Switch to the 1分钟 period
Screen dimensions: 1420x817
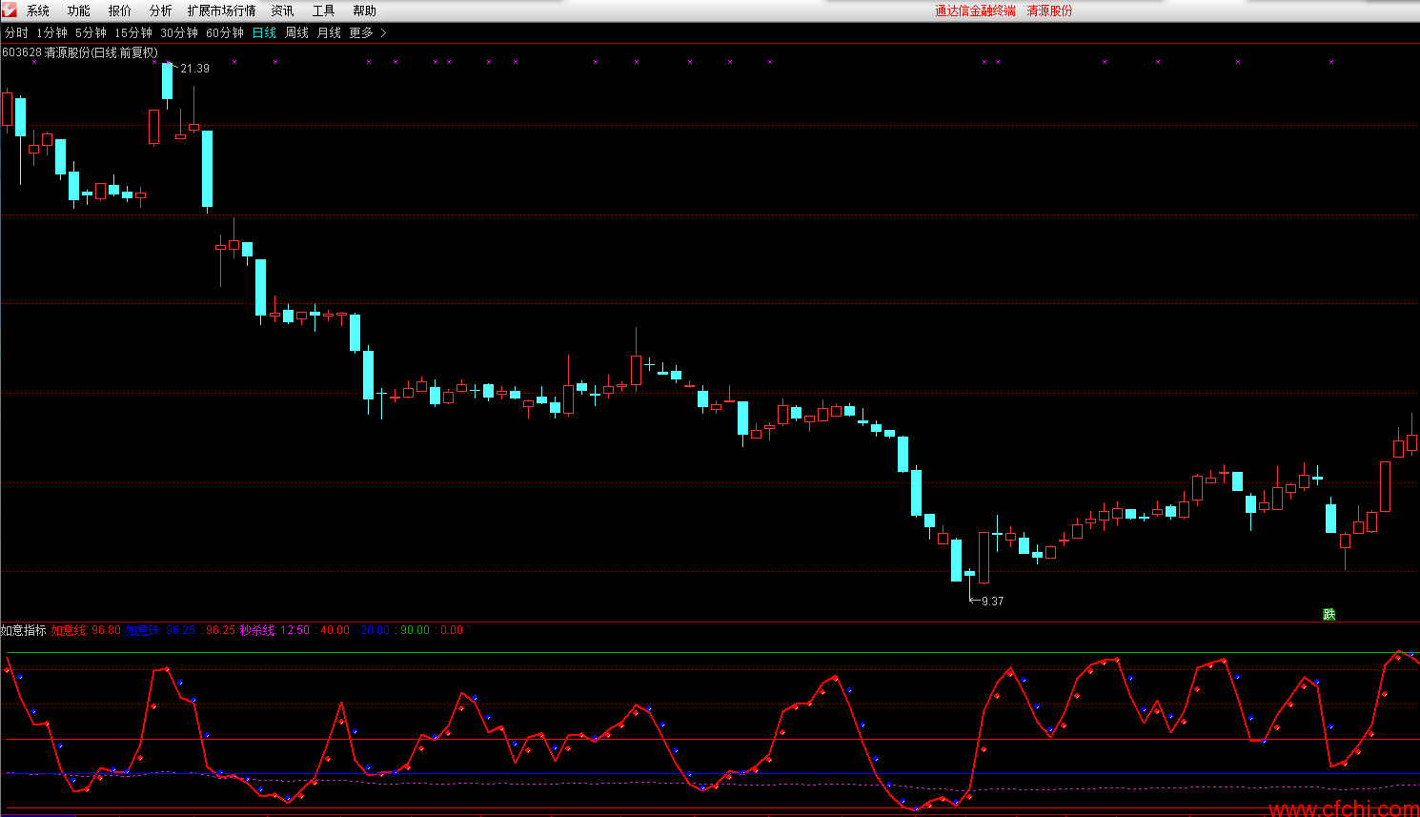(x=52, y=33)
